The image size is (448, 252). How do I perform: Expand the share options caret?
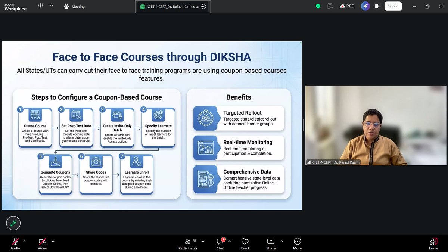point(281,241)
